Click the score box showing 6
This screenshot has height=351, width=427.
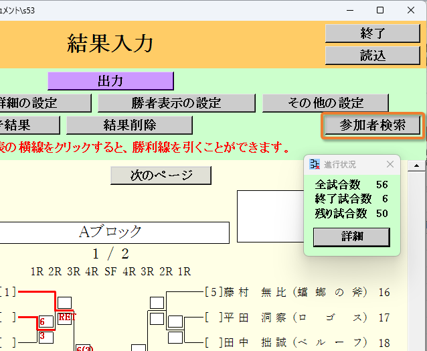click(46, 322)
